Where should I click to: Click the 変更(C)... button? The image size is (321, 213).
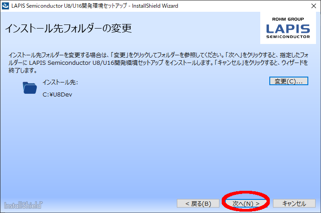(x=289, y=81)
